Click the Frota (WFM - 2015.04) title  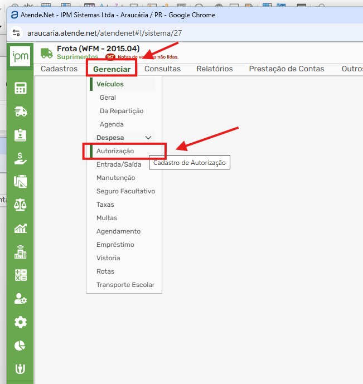[98, 48]
